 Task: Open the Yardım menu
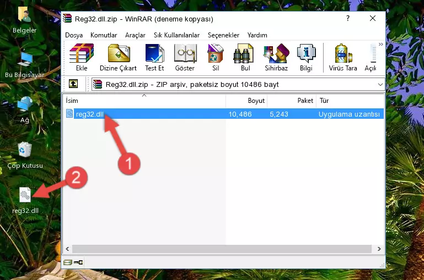[x=257, y=35]
